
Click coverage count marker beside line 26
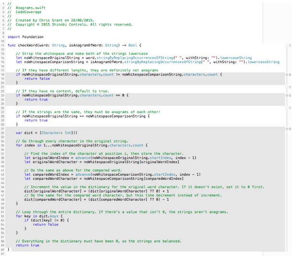(288, 108)
